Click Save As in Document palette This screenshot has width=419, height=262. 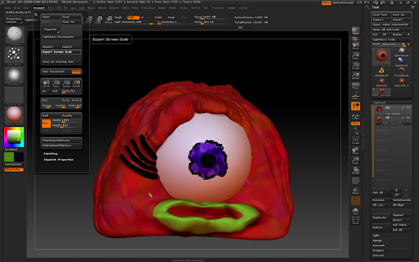click(71, 22)
